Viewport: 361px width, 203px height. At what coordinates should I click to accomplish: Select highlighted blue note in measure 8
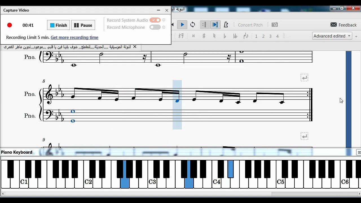(177, 100)
